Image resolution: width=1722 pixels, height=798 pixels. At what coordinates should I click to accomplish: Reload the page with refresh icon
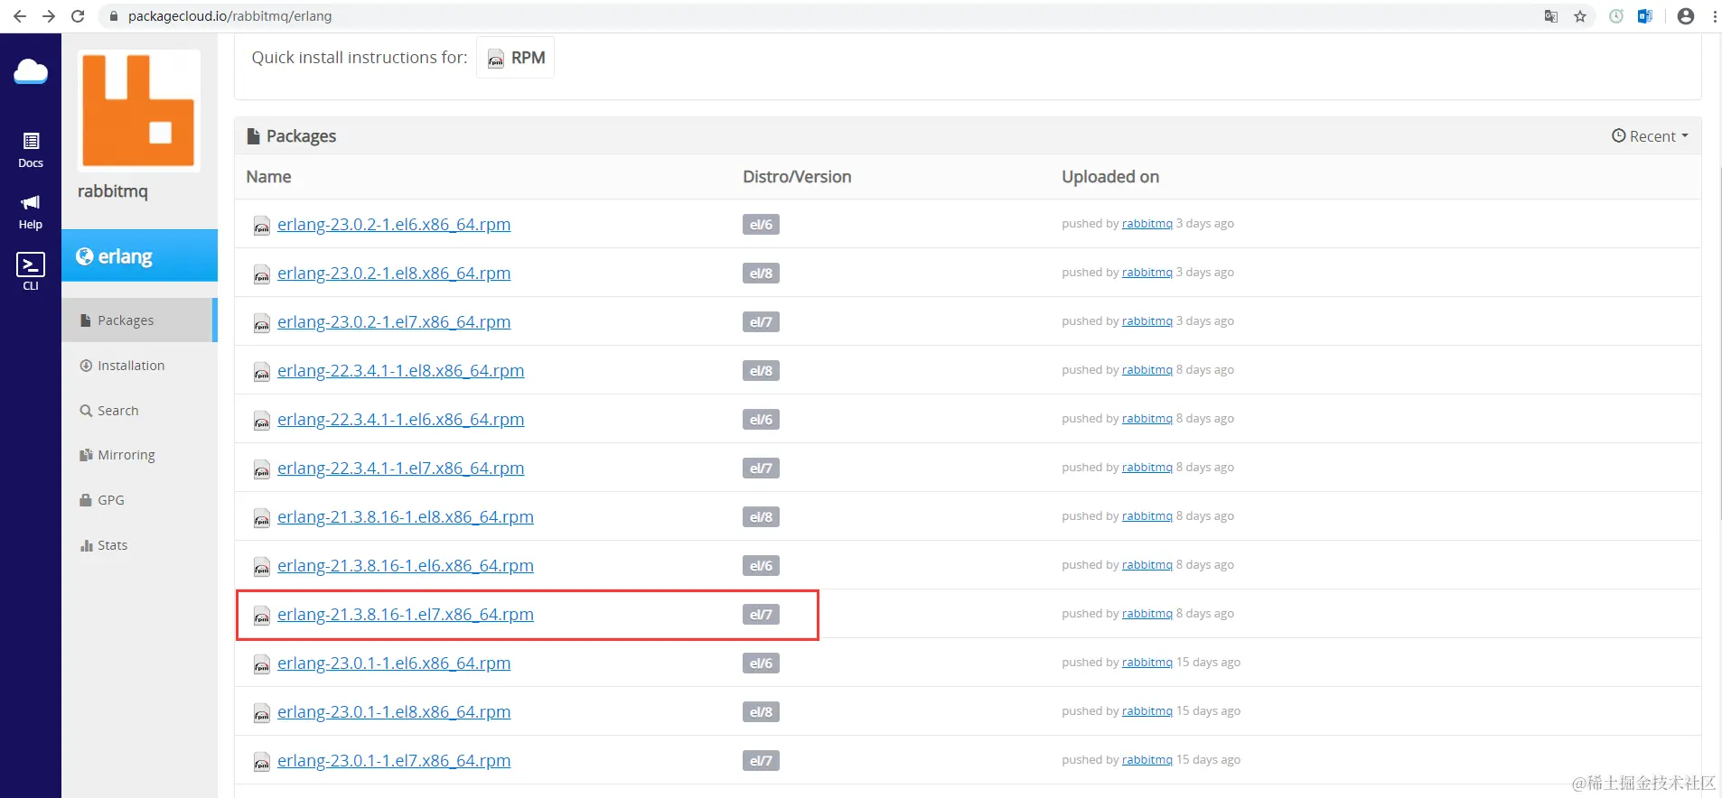click(78, 16)
